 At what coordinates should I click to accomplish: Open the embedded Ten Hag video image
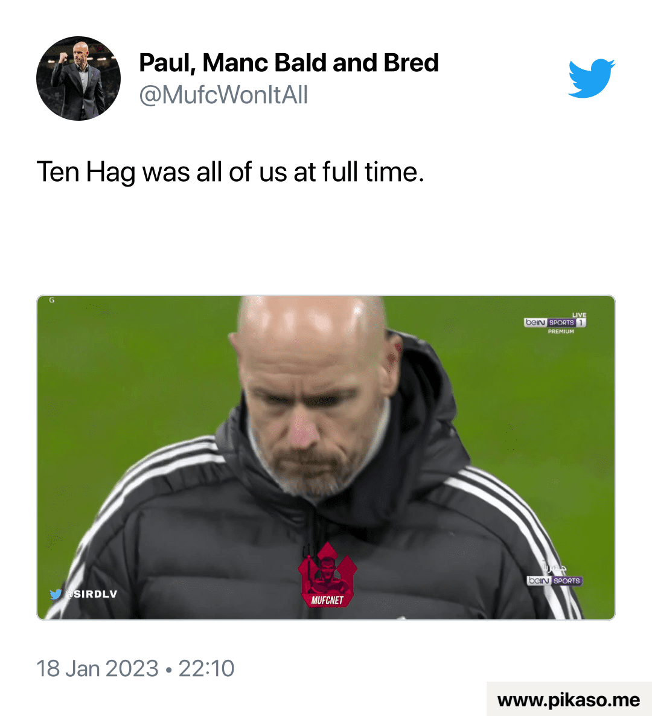326,458
